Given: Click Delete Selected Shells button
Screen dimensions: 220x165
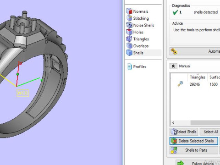Looking at the screenshot, I should [194, 141].
